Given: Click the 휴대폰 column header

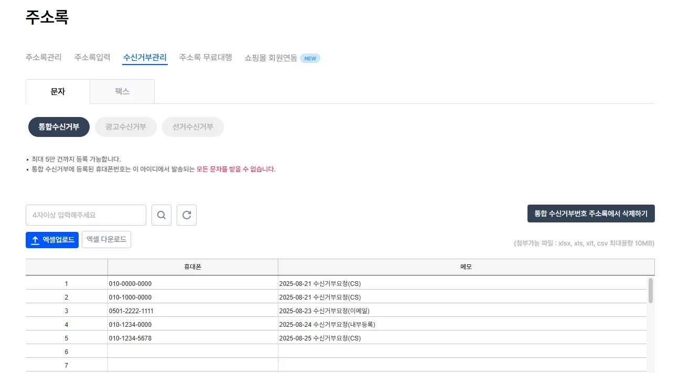Looking at the screenshot, I should [x=192, y=267].
